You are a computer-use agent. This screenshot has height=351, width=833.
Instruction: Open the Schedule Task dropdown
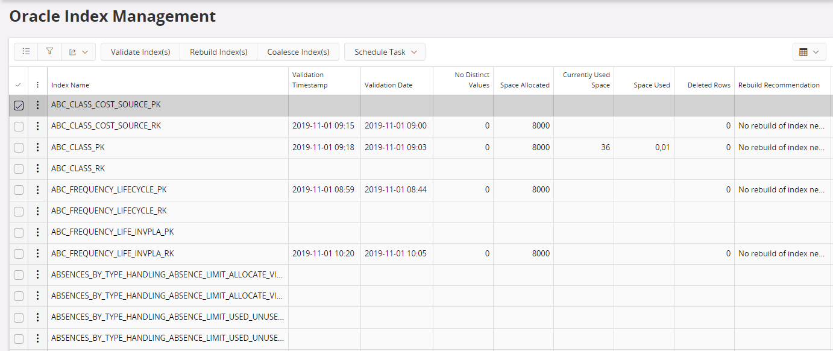coord(385,52)
